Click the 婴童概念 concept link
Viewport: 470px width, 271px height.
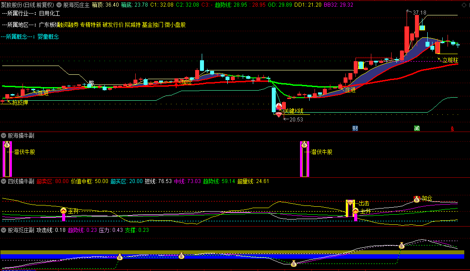48,37
